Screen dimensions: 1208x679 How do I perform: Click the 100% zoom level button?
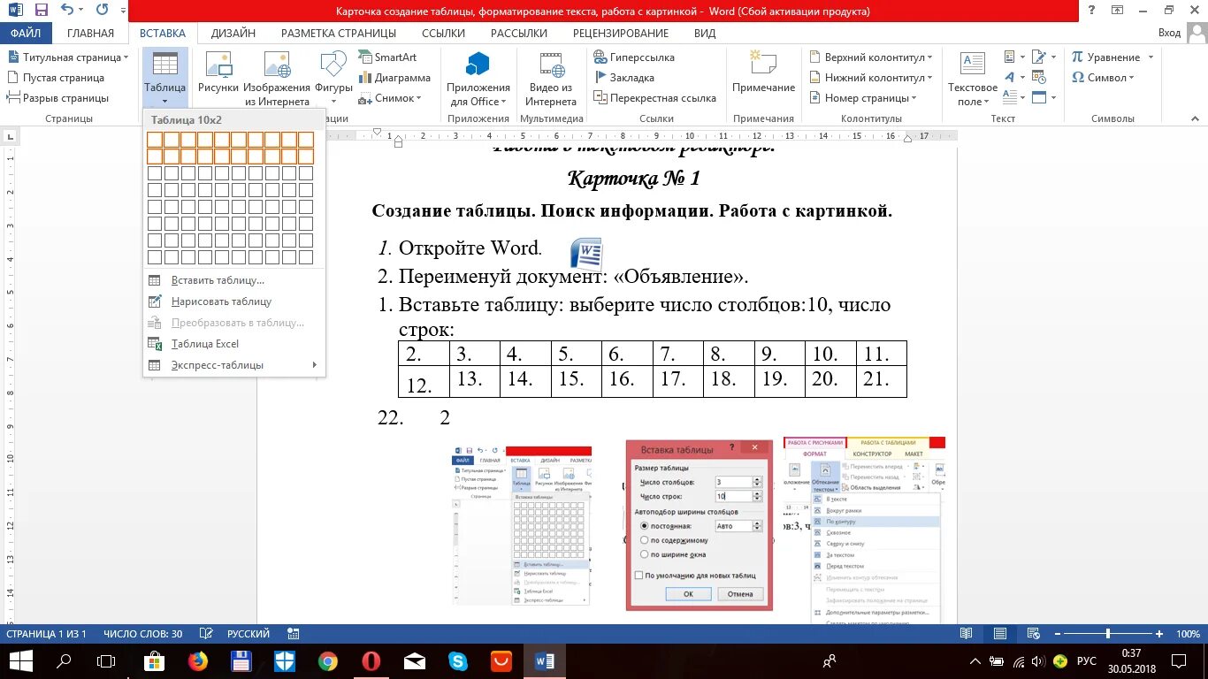tap(1188, 634)
